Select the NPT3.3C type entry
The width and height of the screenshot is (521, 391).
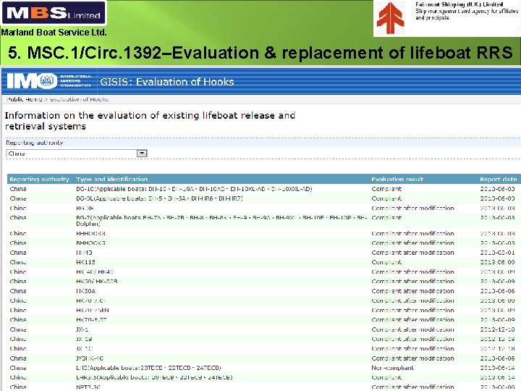coord(88,387)
